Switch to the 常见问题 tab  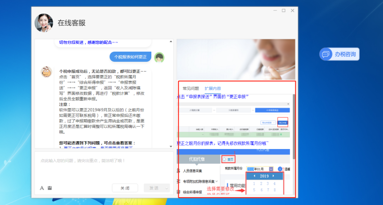[x=191, y=89]
